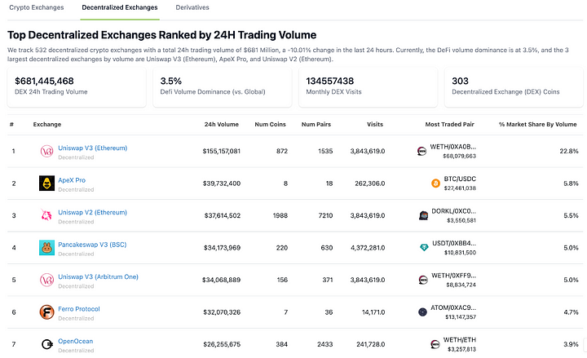Screen dimensions: 587x358
Task: Click the $39,732,400 volume value
Action: point(222,183)
